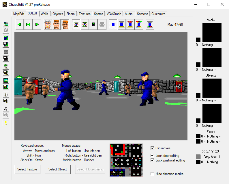This screenshot has width=229, height=184.
Task: Click the first large black Walls preview
Action: tap(212, 33)
